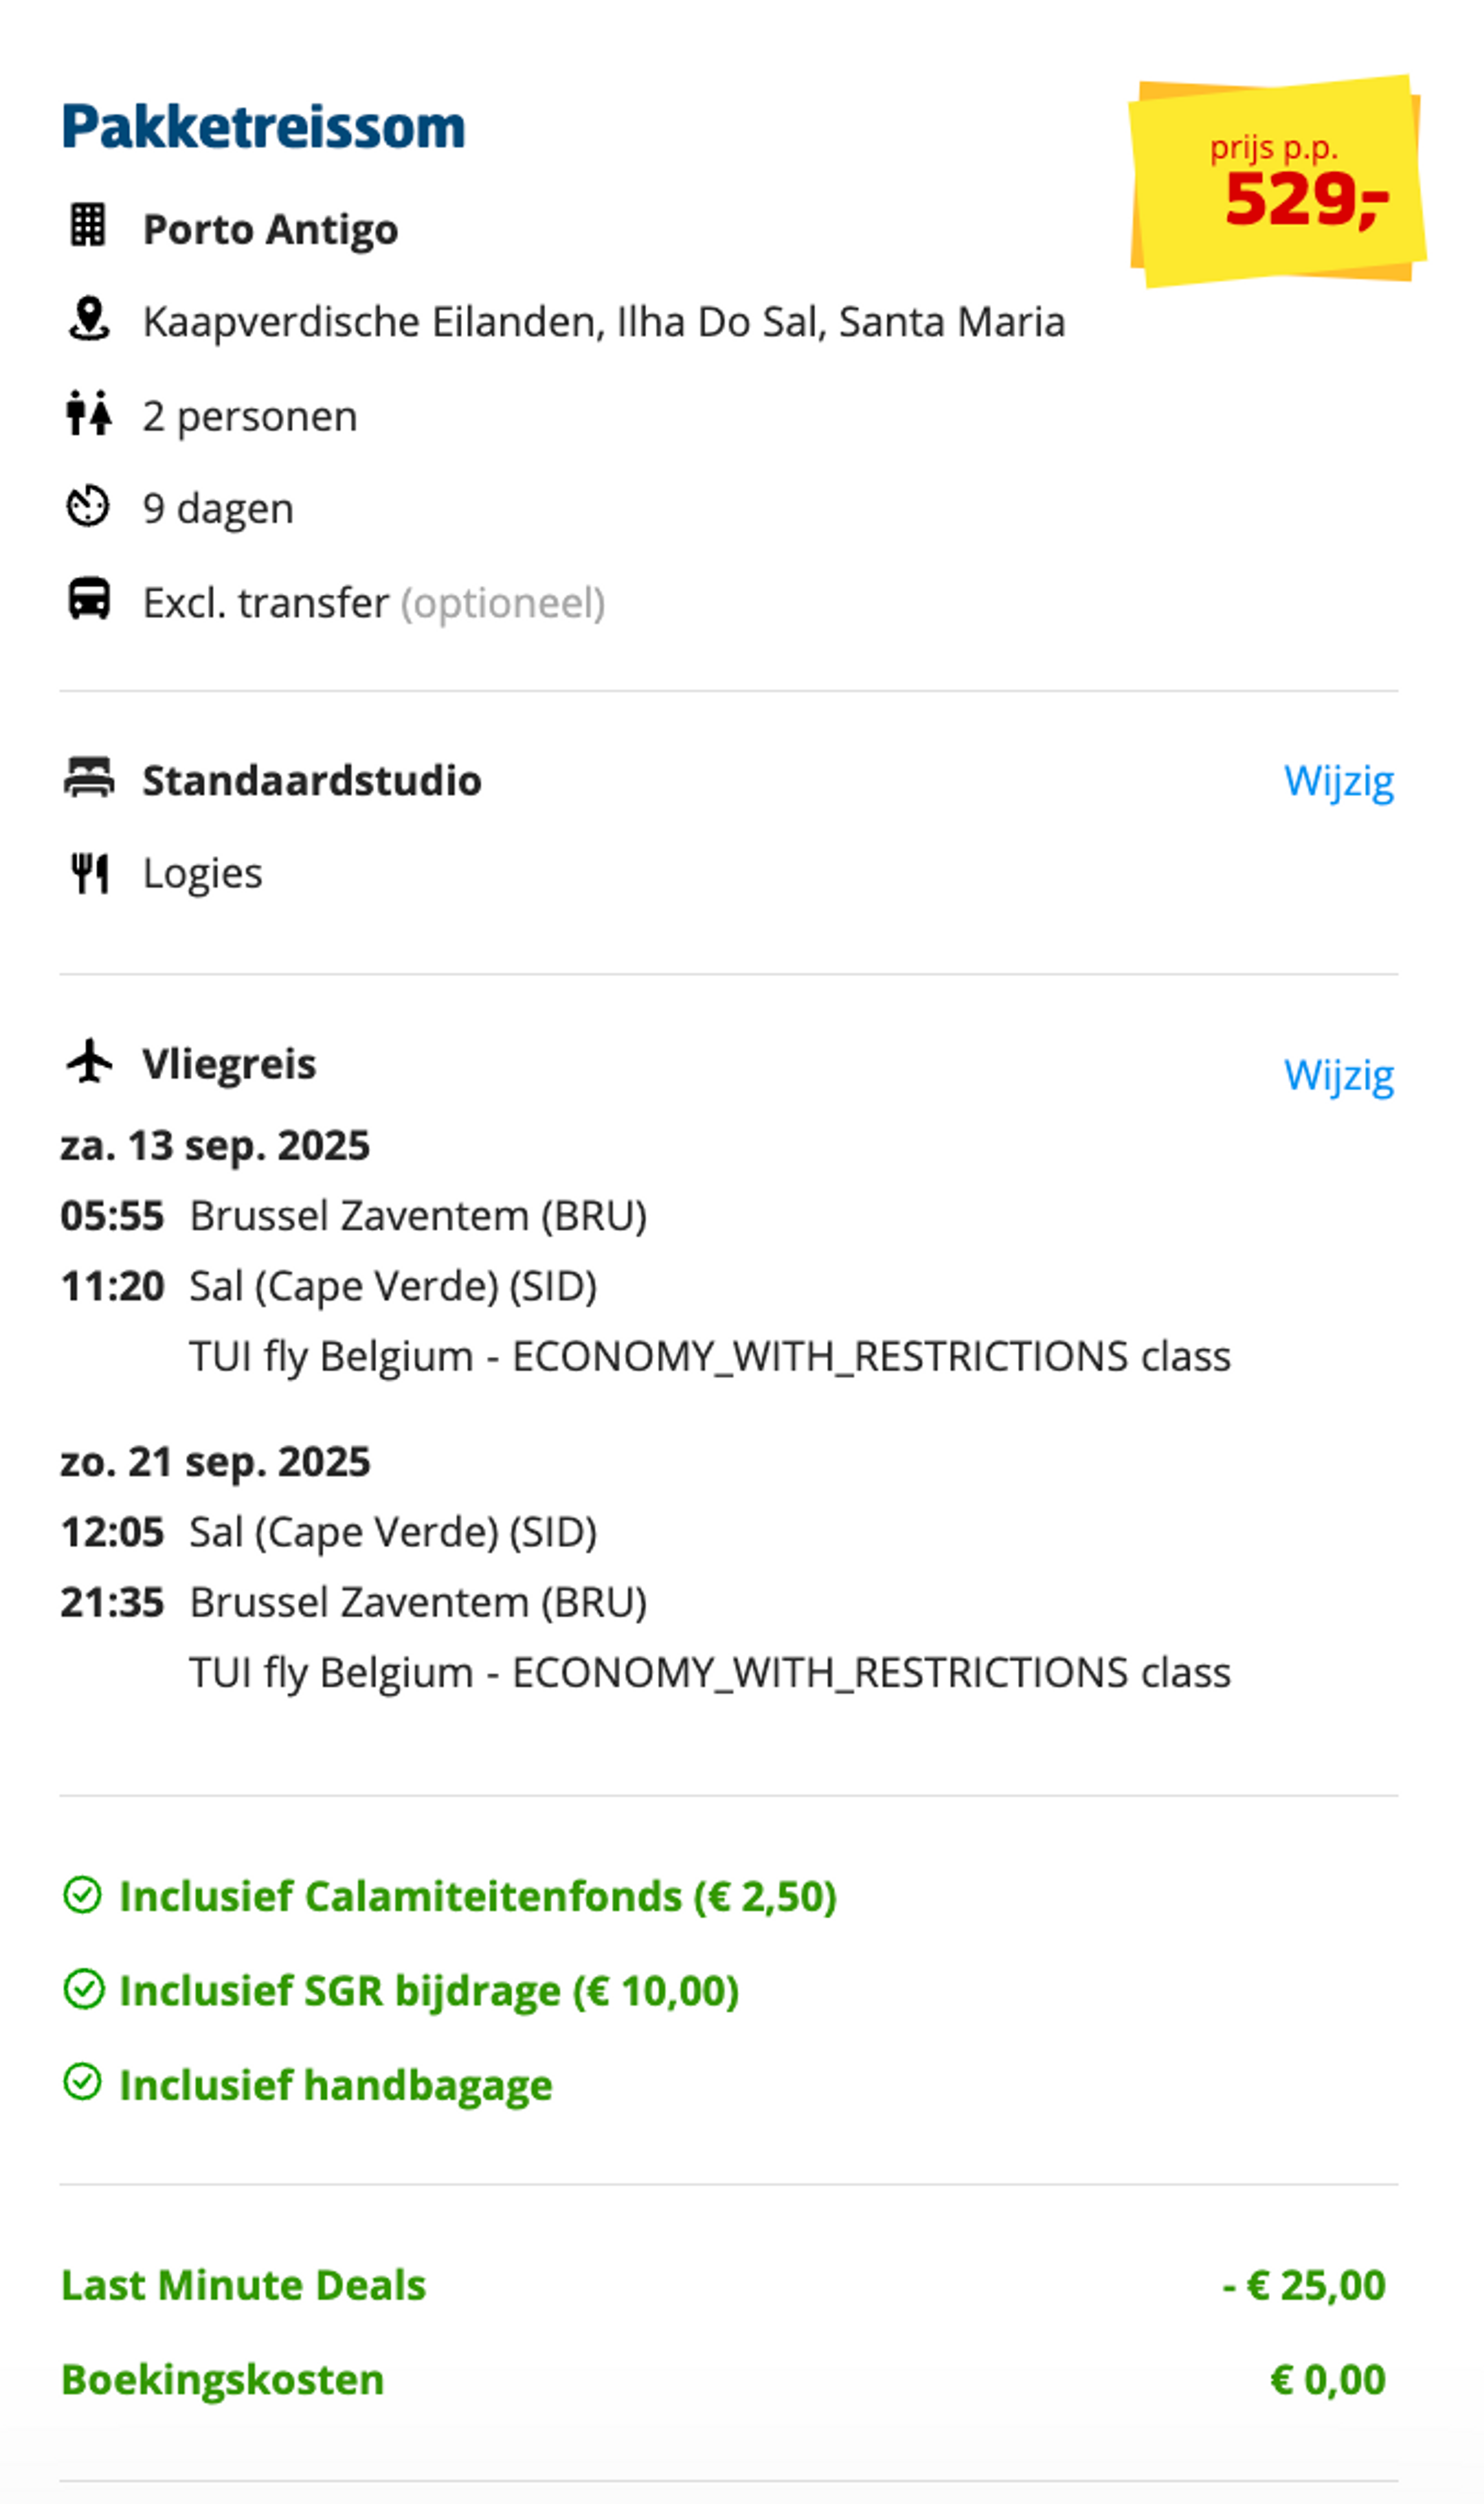
Task: Click the fork and knife Logies icon
Action: pos(89,873)
